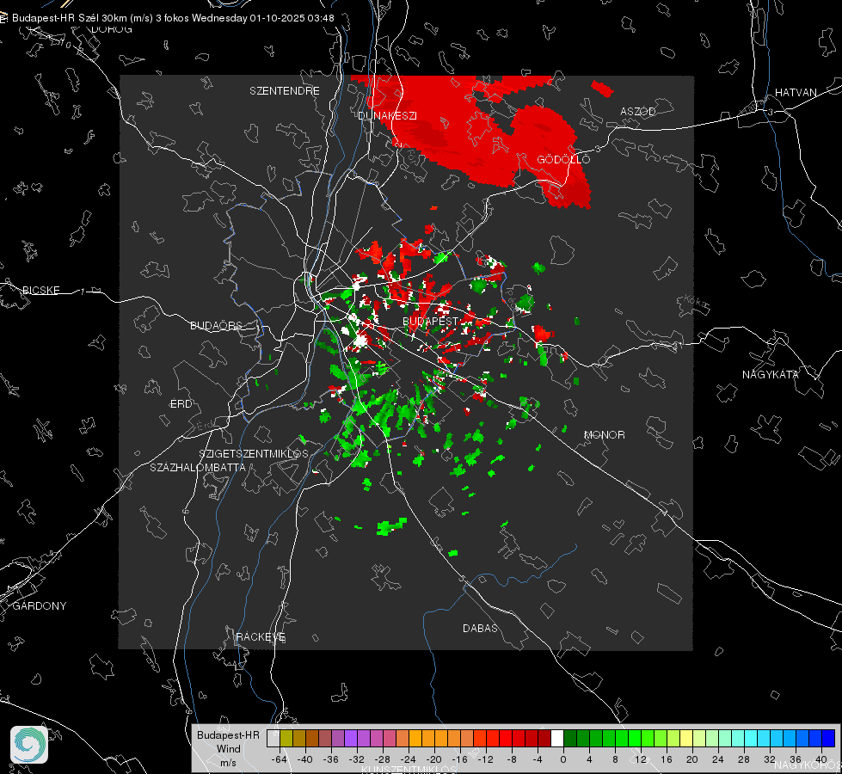The height and width of the screenshot is (774, 842).
Task: Select the SZIGETSZENTMIKLÓS label
Action: click(254, 454)
